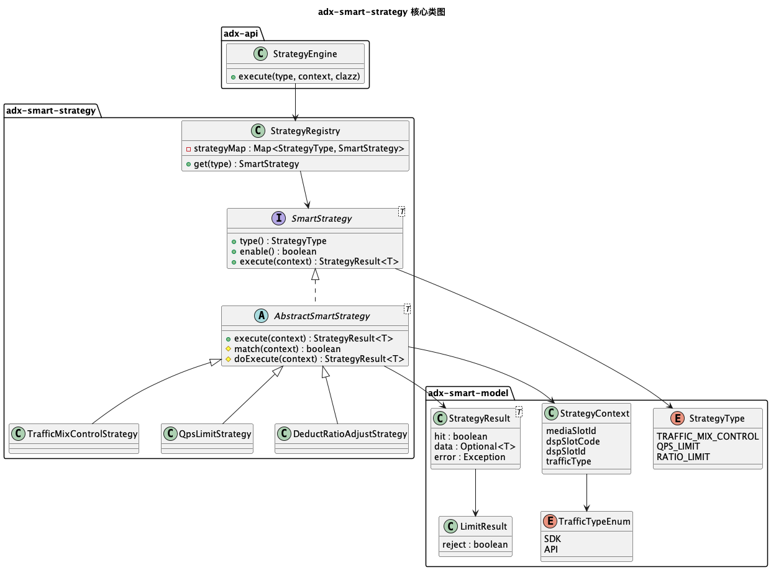Click the private visibility marker of strategyMap

(189, 149)
